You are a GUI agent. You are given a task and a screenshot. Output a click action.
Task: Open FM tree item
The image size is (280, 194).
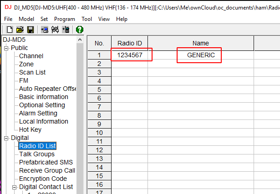[24, 80]
